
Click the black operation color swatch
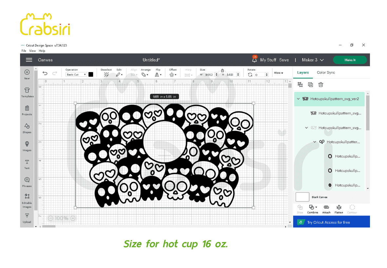pos(91,74)
